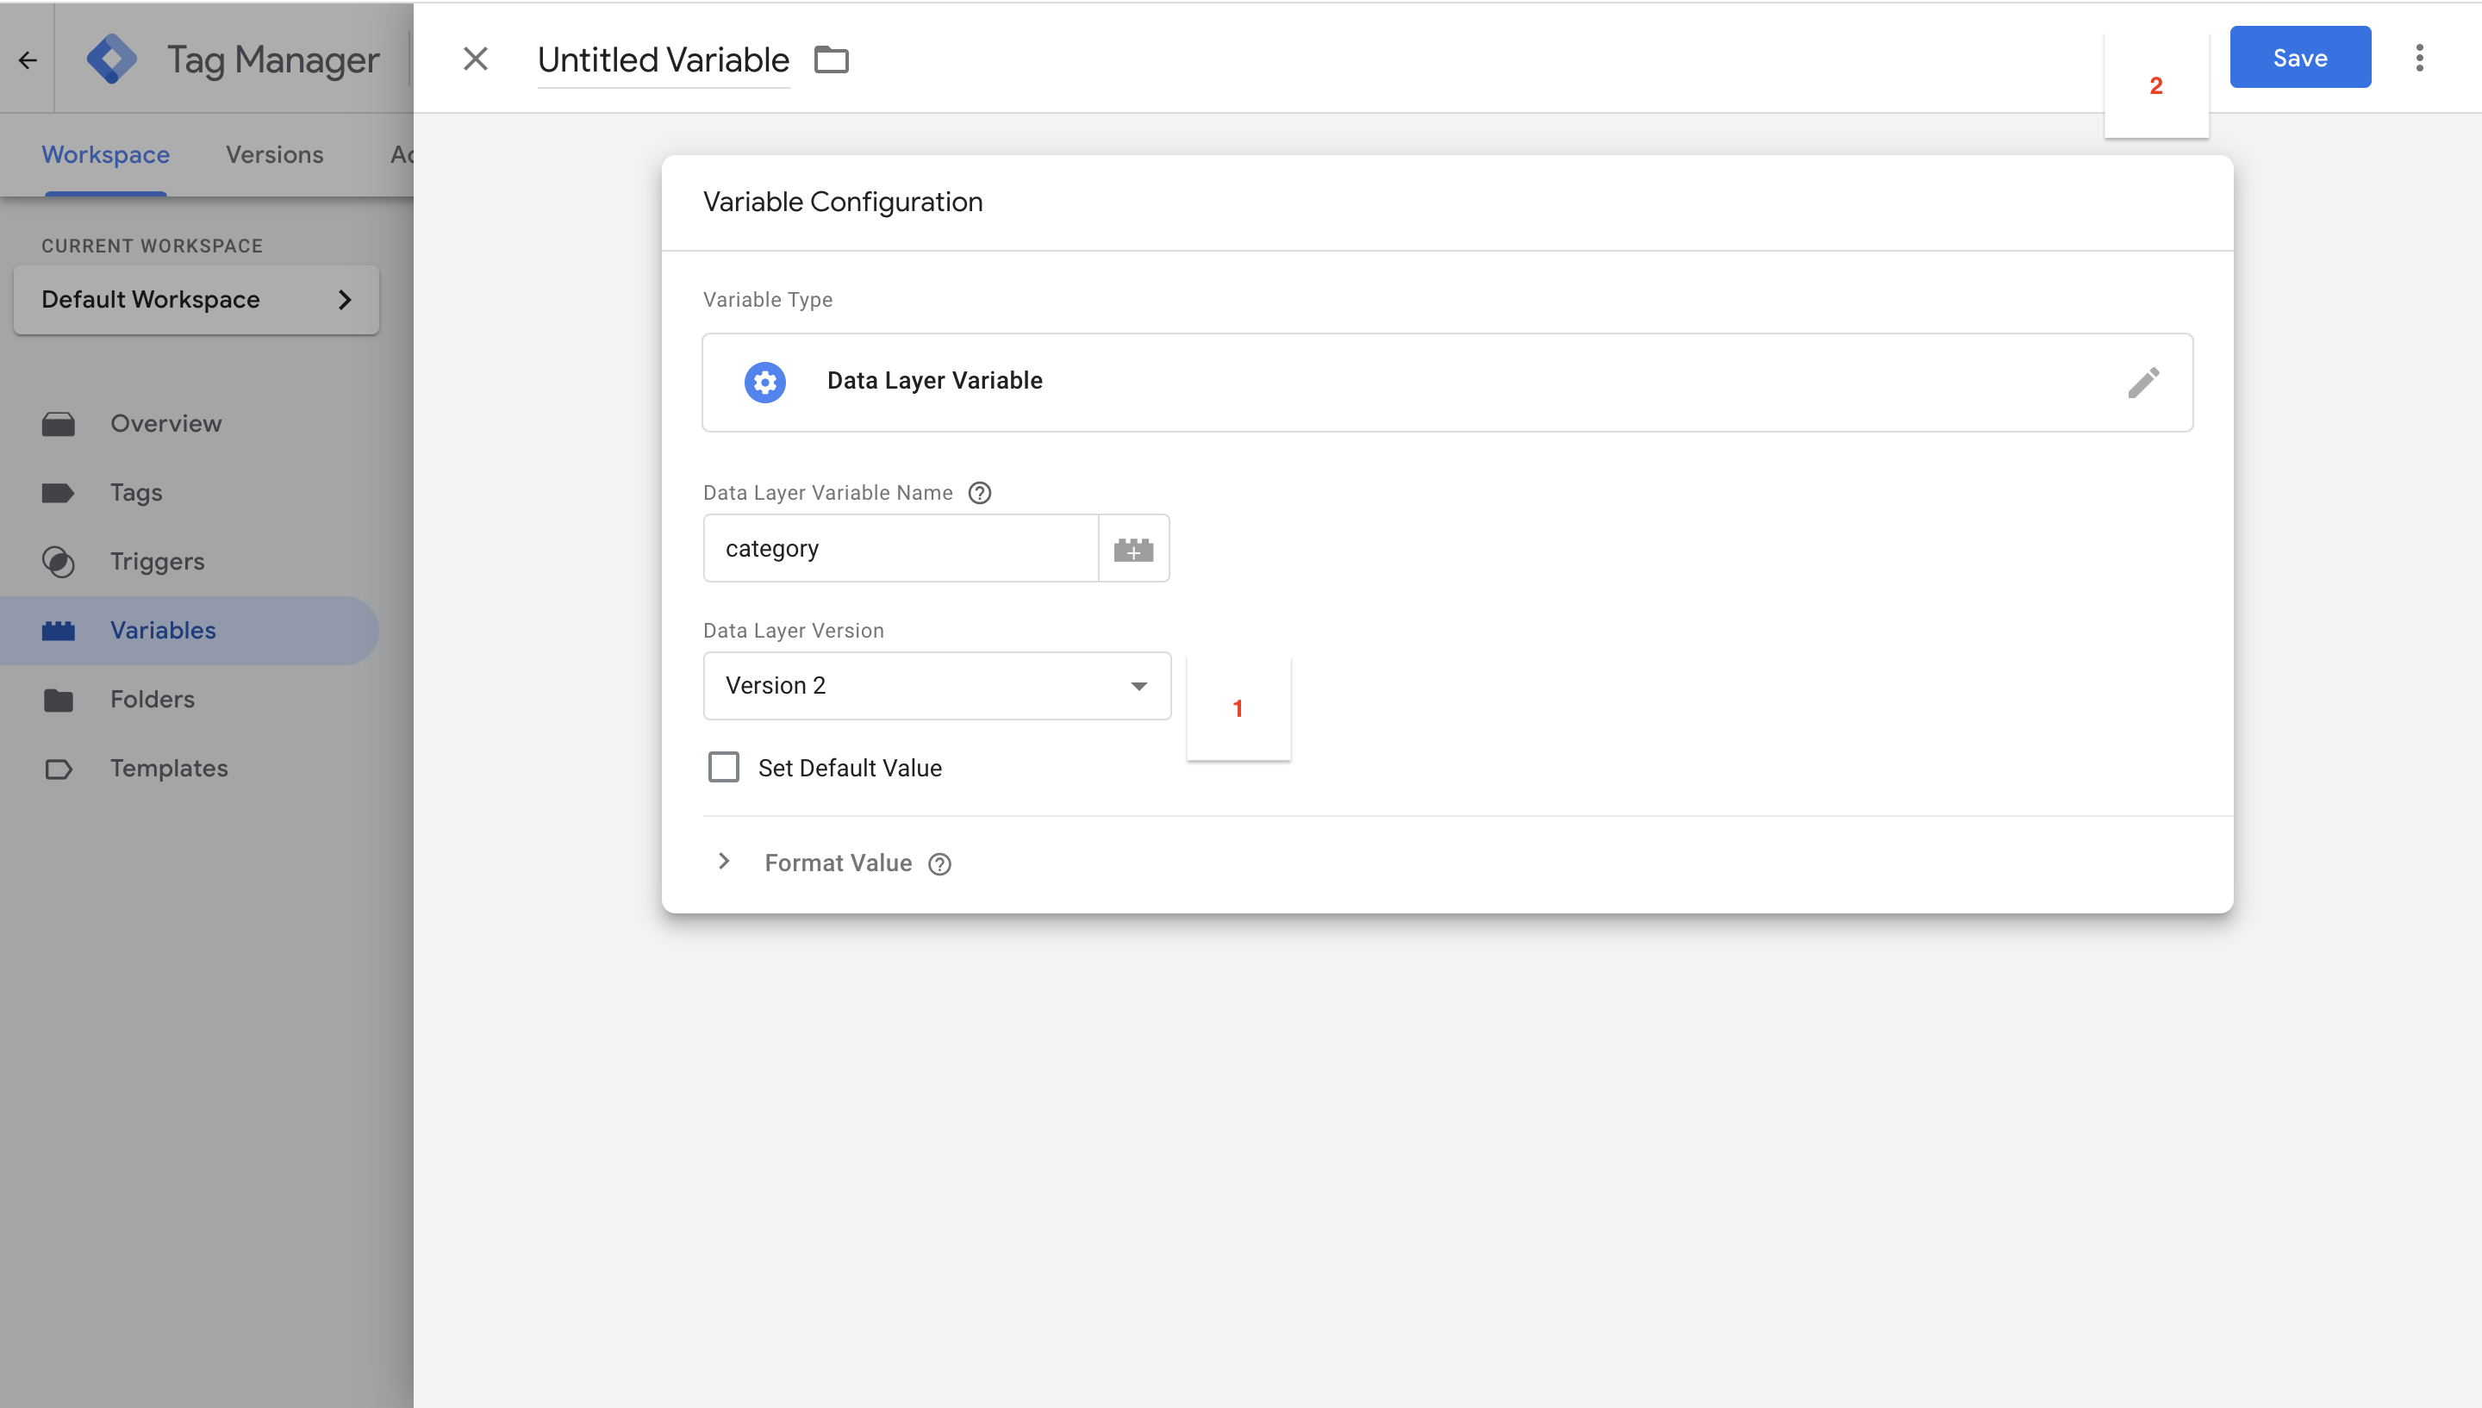Close the variable editor with X

pos(475,59)
